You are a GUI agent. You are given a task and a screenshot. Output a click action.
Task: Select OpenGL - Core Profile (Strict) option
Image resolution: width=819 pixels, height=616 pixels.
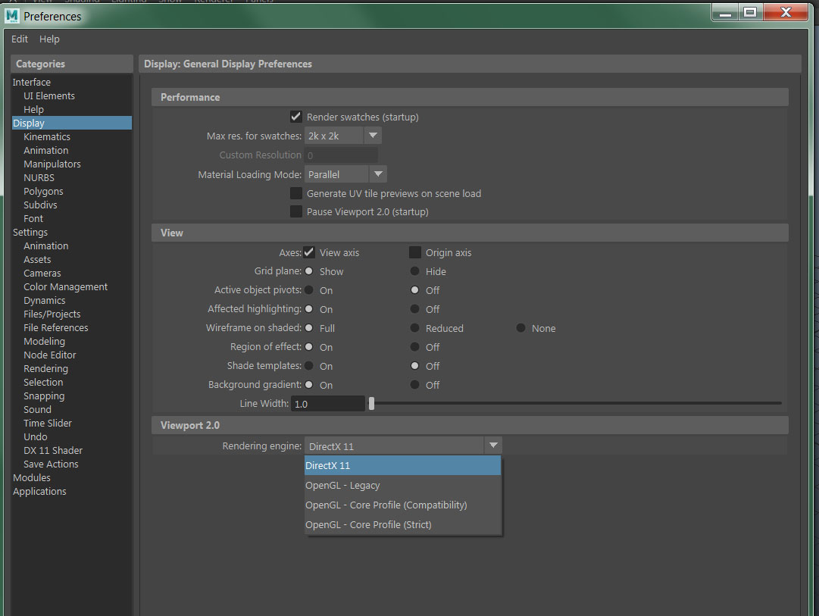coord(368,524)
